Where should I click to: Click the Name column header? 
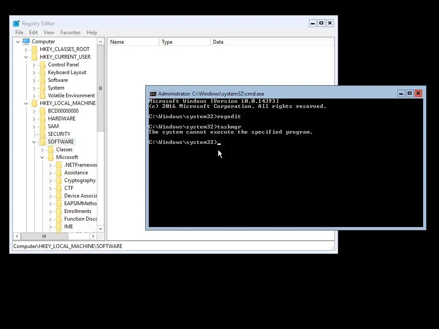point(133,42)
